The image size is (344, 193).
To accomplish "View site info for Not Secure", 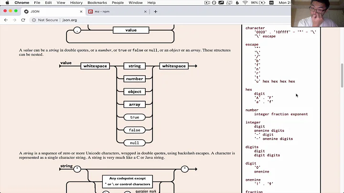I will 45,20.
